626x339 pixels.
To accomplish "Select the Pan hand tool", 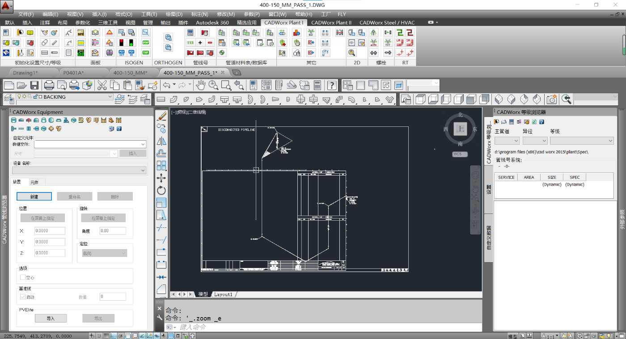I will pos(201,85).
